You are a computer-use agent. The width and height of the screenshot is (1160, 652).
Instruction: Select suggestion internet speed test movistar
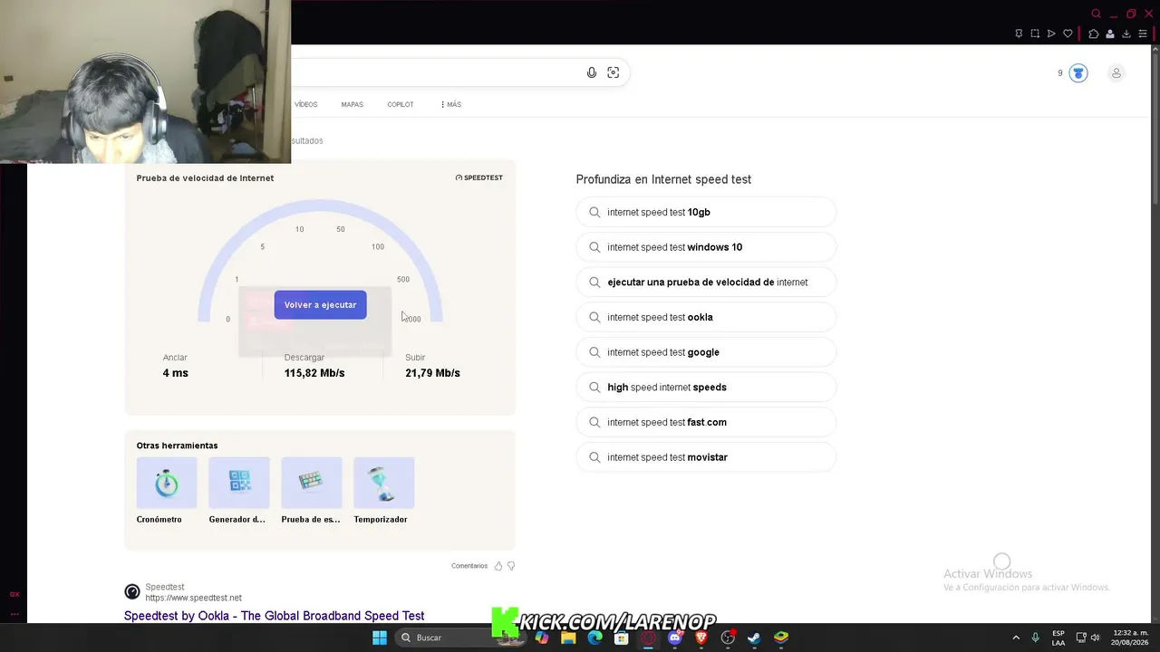(706, 457)
